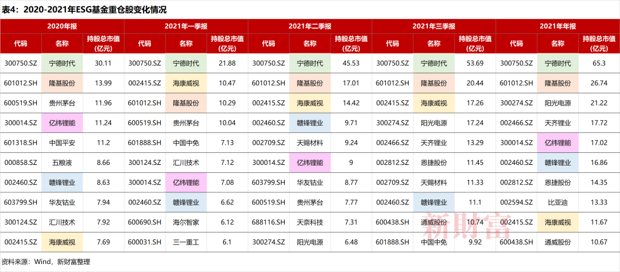Click the 2021年三季报 column group header
Image resolution: width=620 pixels, height=272 pixels.
coord(434,26)
